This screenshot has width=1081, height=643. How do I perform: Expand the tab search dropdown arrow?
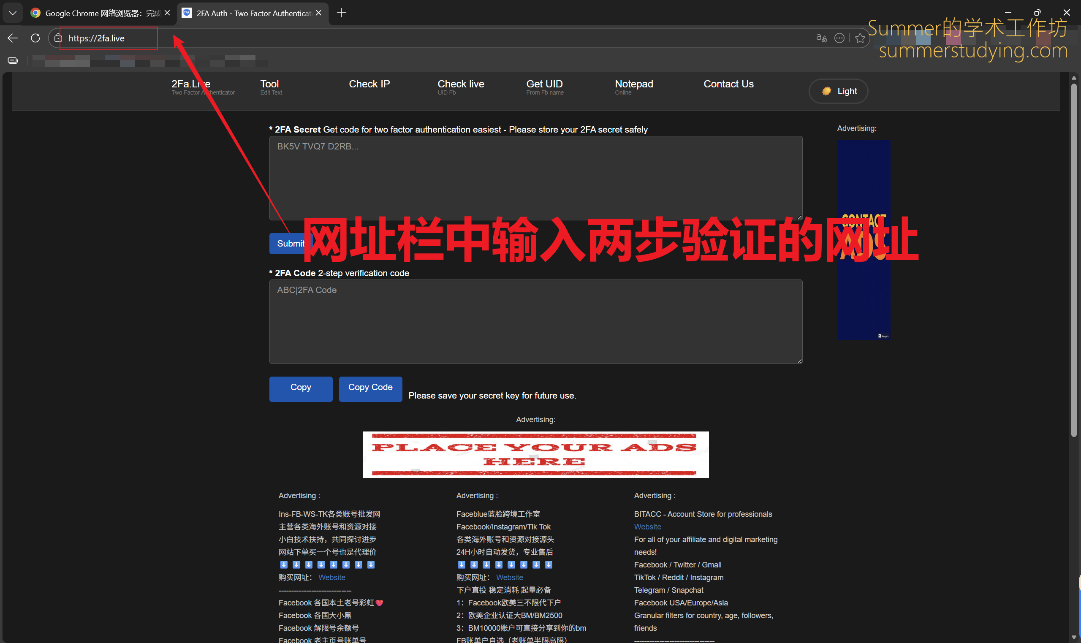tap(13, 13)
